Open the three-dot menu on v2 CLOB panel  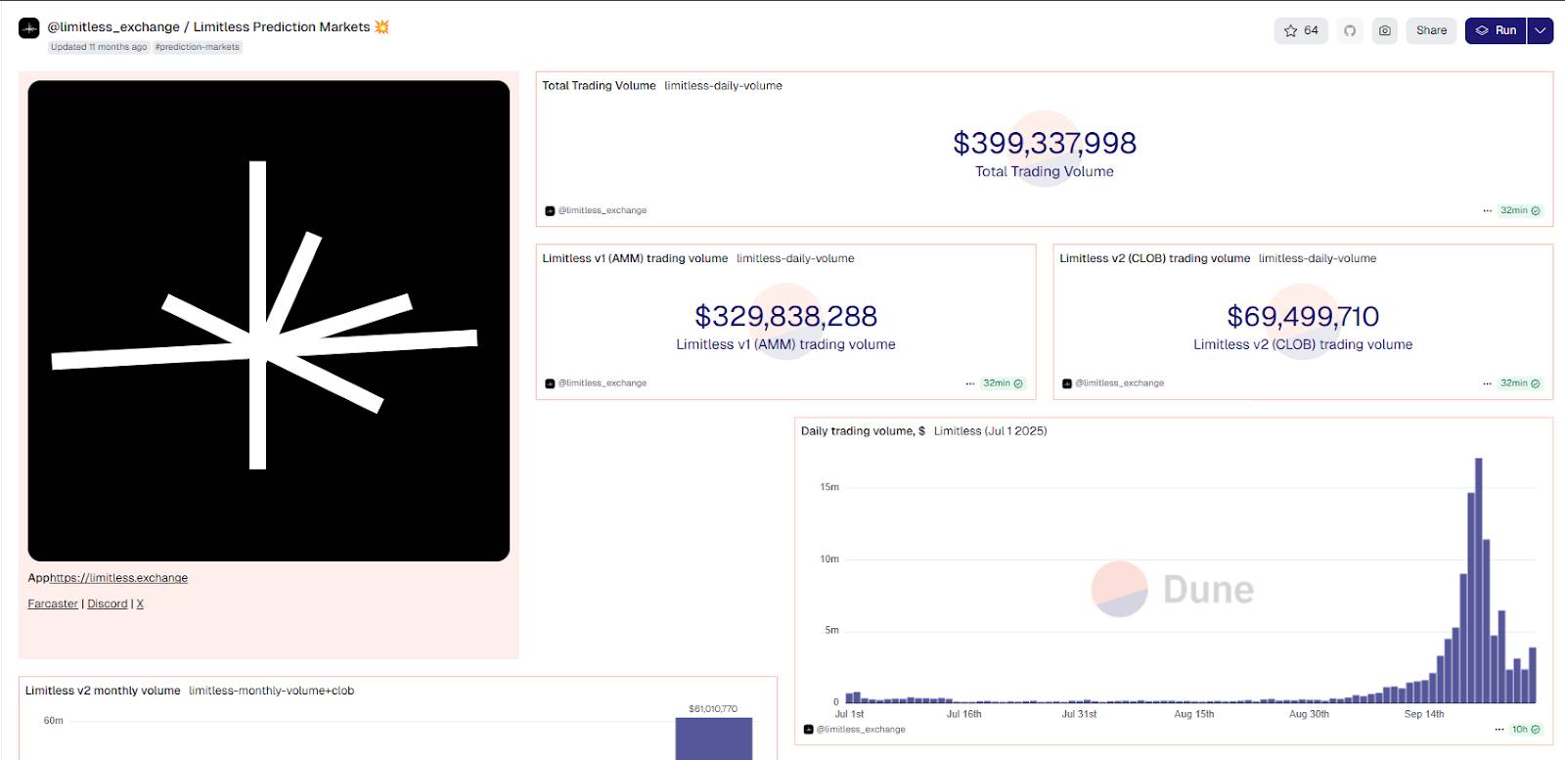click(1487, 383)
